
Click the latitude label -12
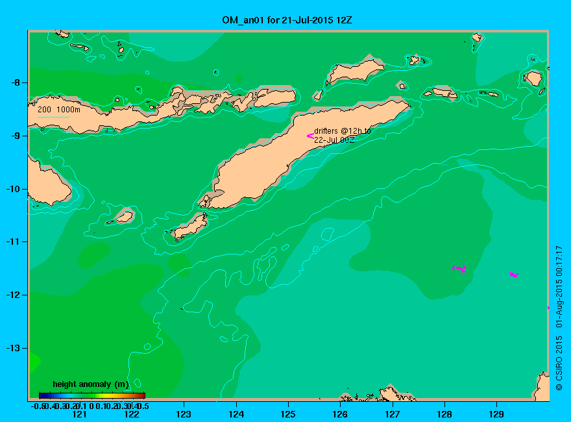pos(13,295)
